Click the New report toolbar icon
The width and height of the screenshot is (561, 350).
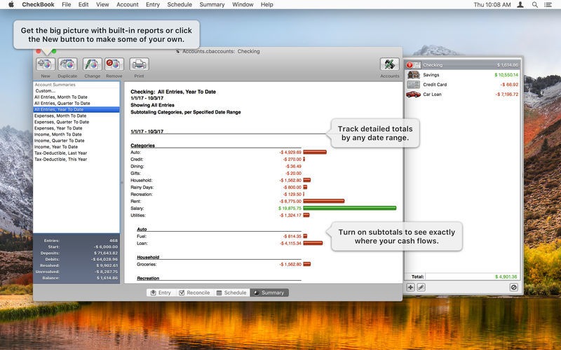click(46, 64)
